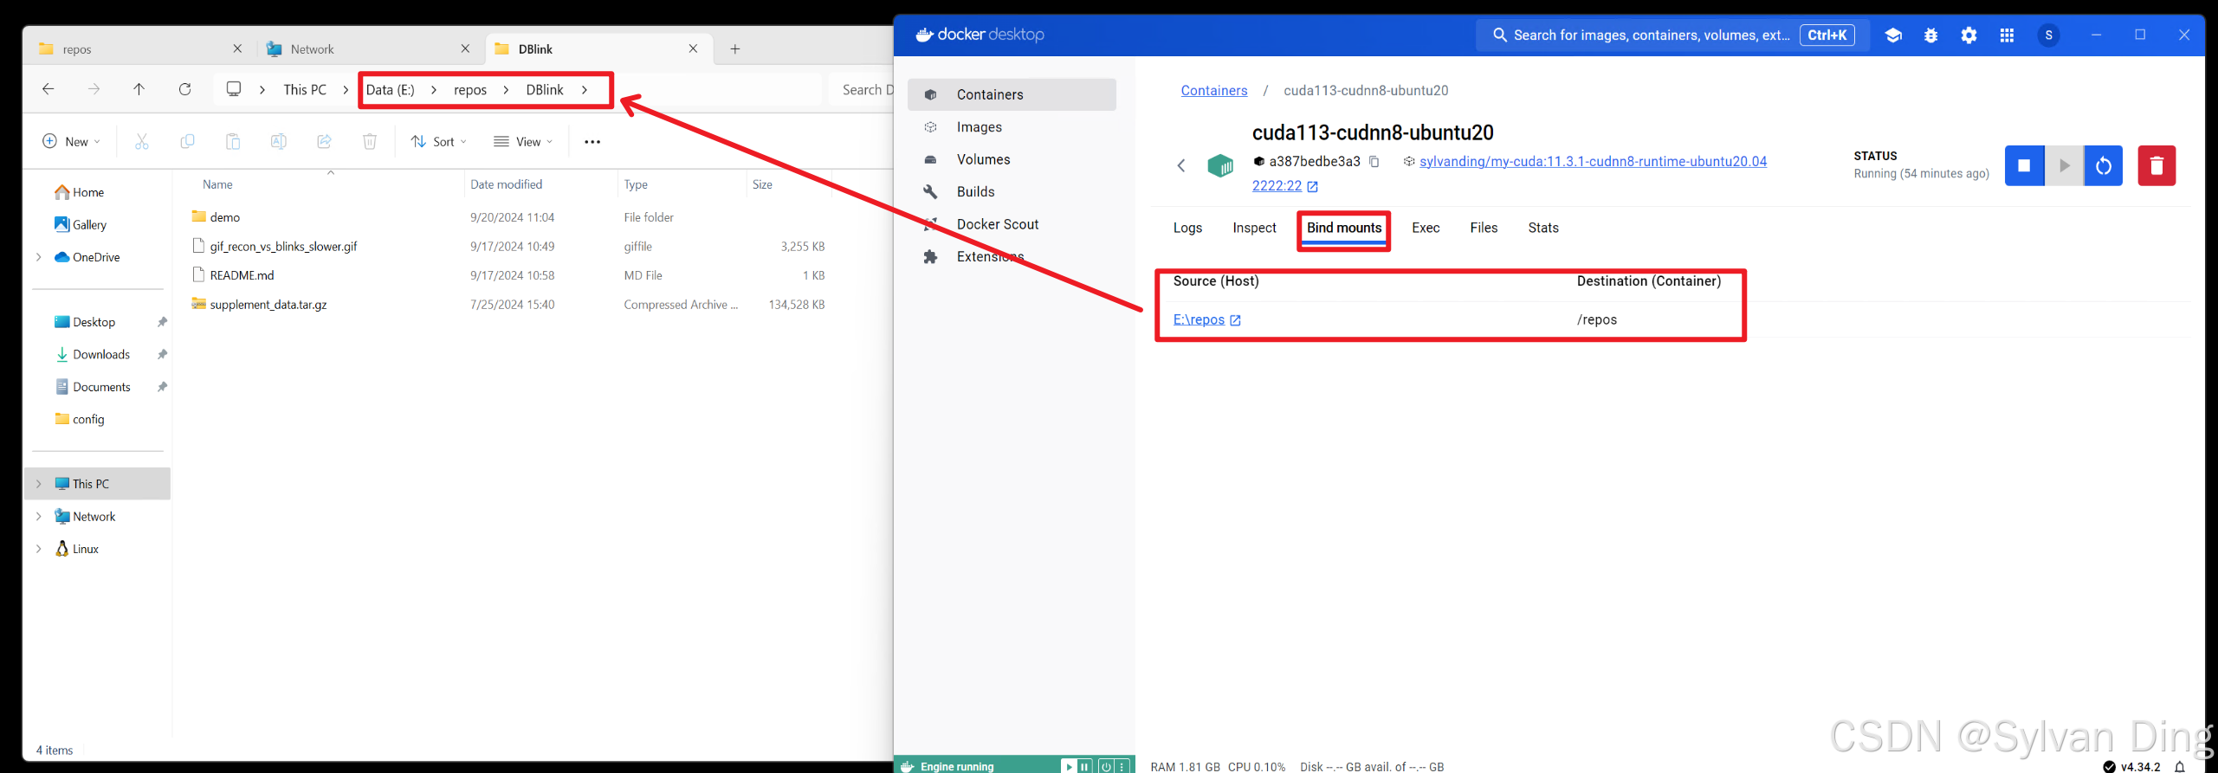
Task: Open Downloads in Explorer quick access
Action: pos(100,355)
